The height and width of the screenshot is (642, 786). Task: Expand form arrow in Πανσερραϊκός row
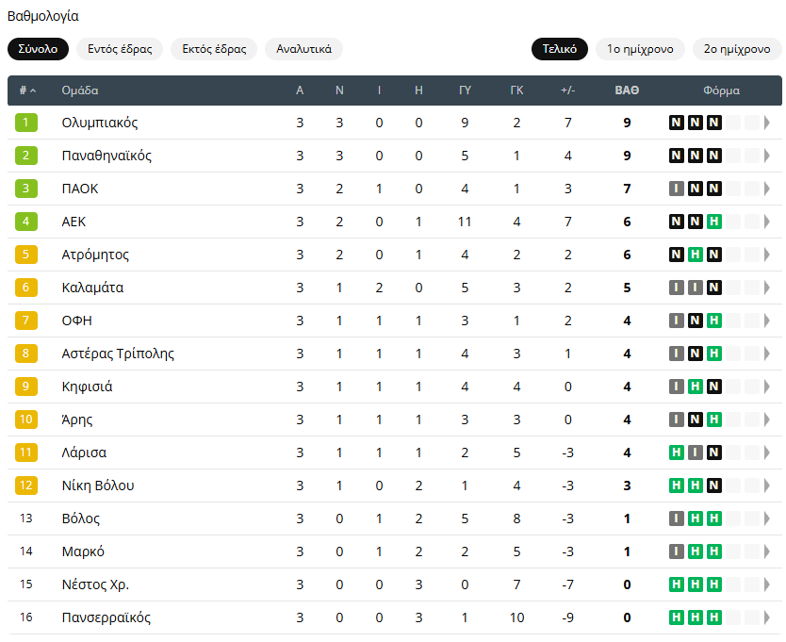[767, 617]
